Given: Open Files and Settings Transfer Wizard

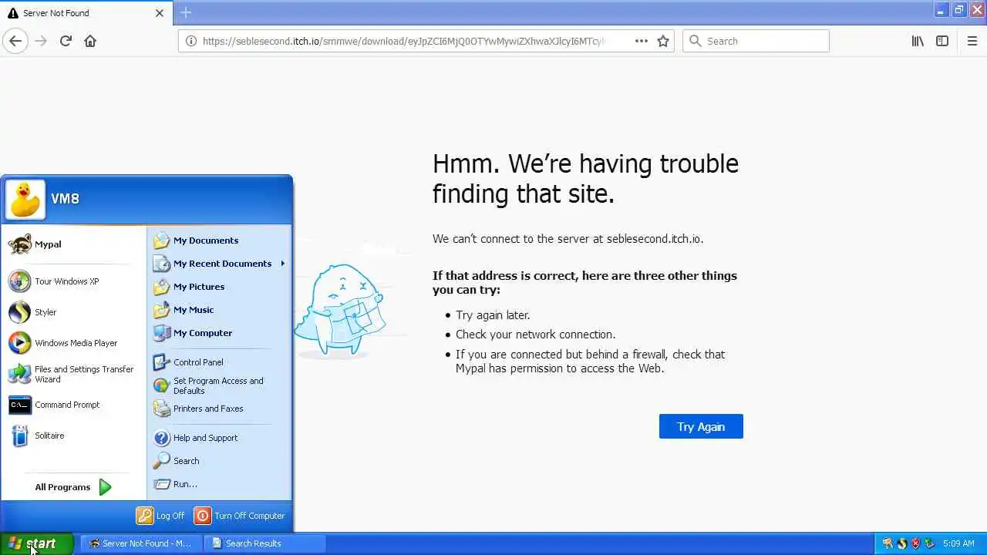Looking at the screenshot, I should click(74, 374).
